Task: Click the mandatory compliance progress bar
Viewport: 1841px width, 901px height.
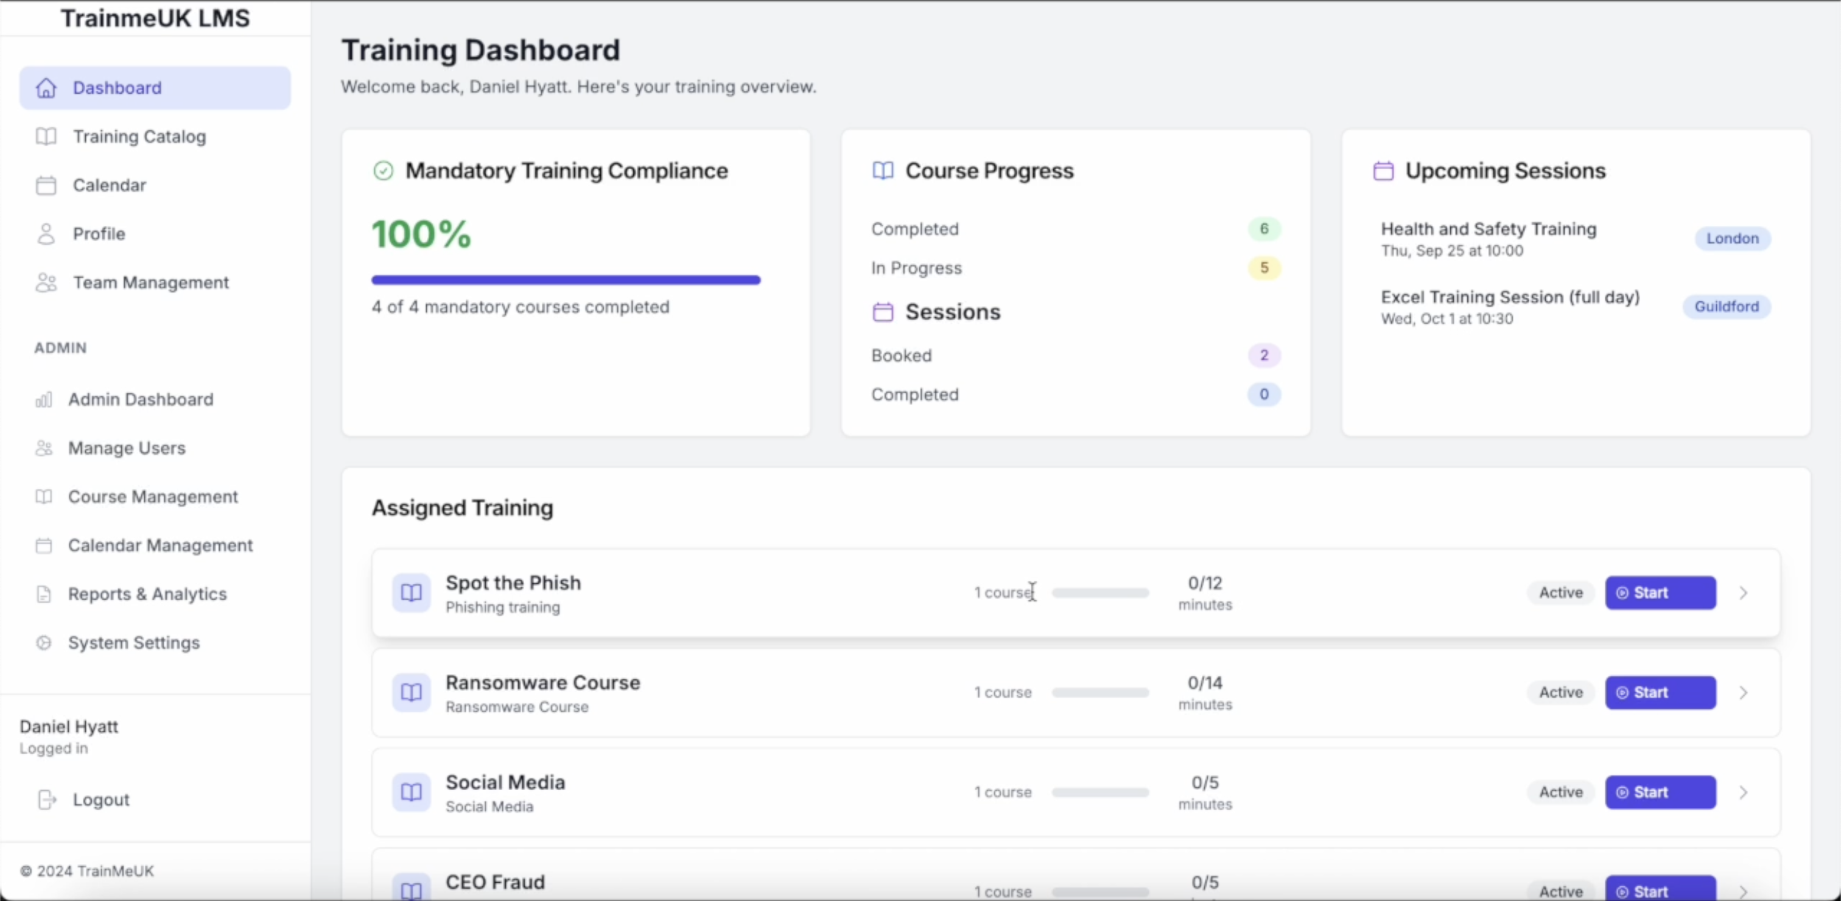Action: (566, 280)
